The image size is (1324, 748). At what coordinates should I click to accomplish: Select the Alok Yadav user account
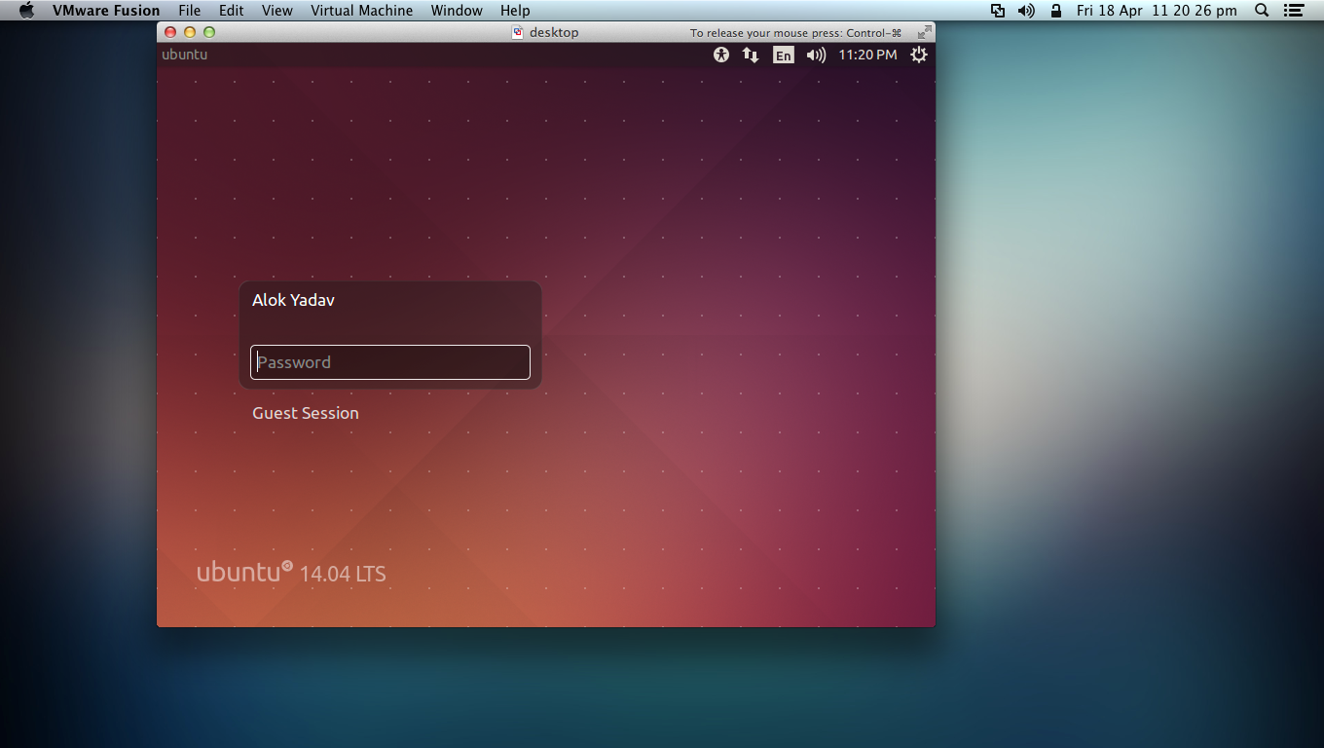point(293,300)
